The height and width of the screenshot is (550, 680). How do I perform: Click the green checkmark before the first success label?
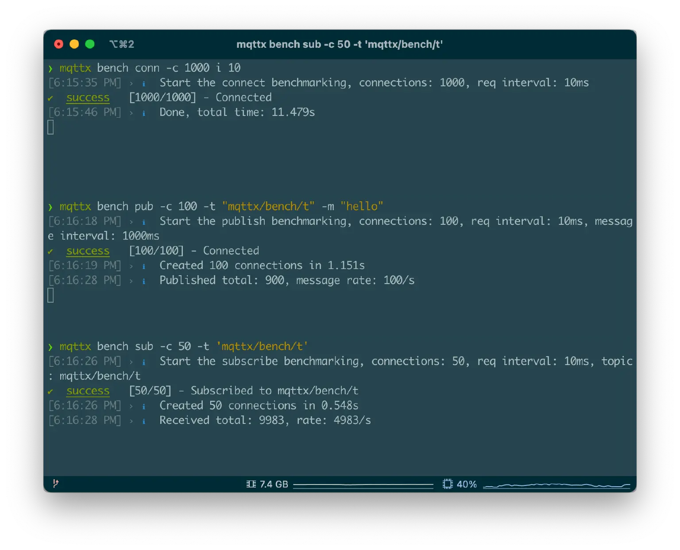[50, 97]
